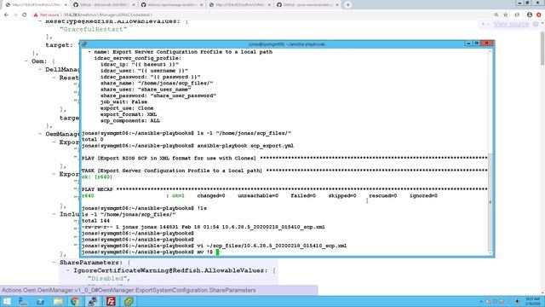Click the 'ok: [r640]' task result

click(x=97, y=177)
